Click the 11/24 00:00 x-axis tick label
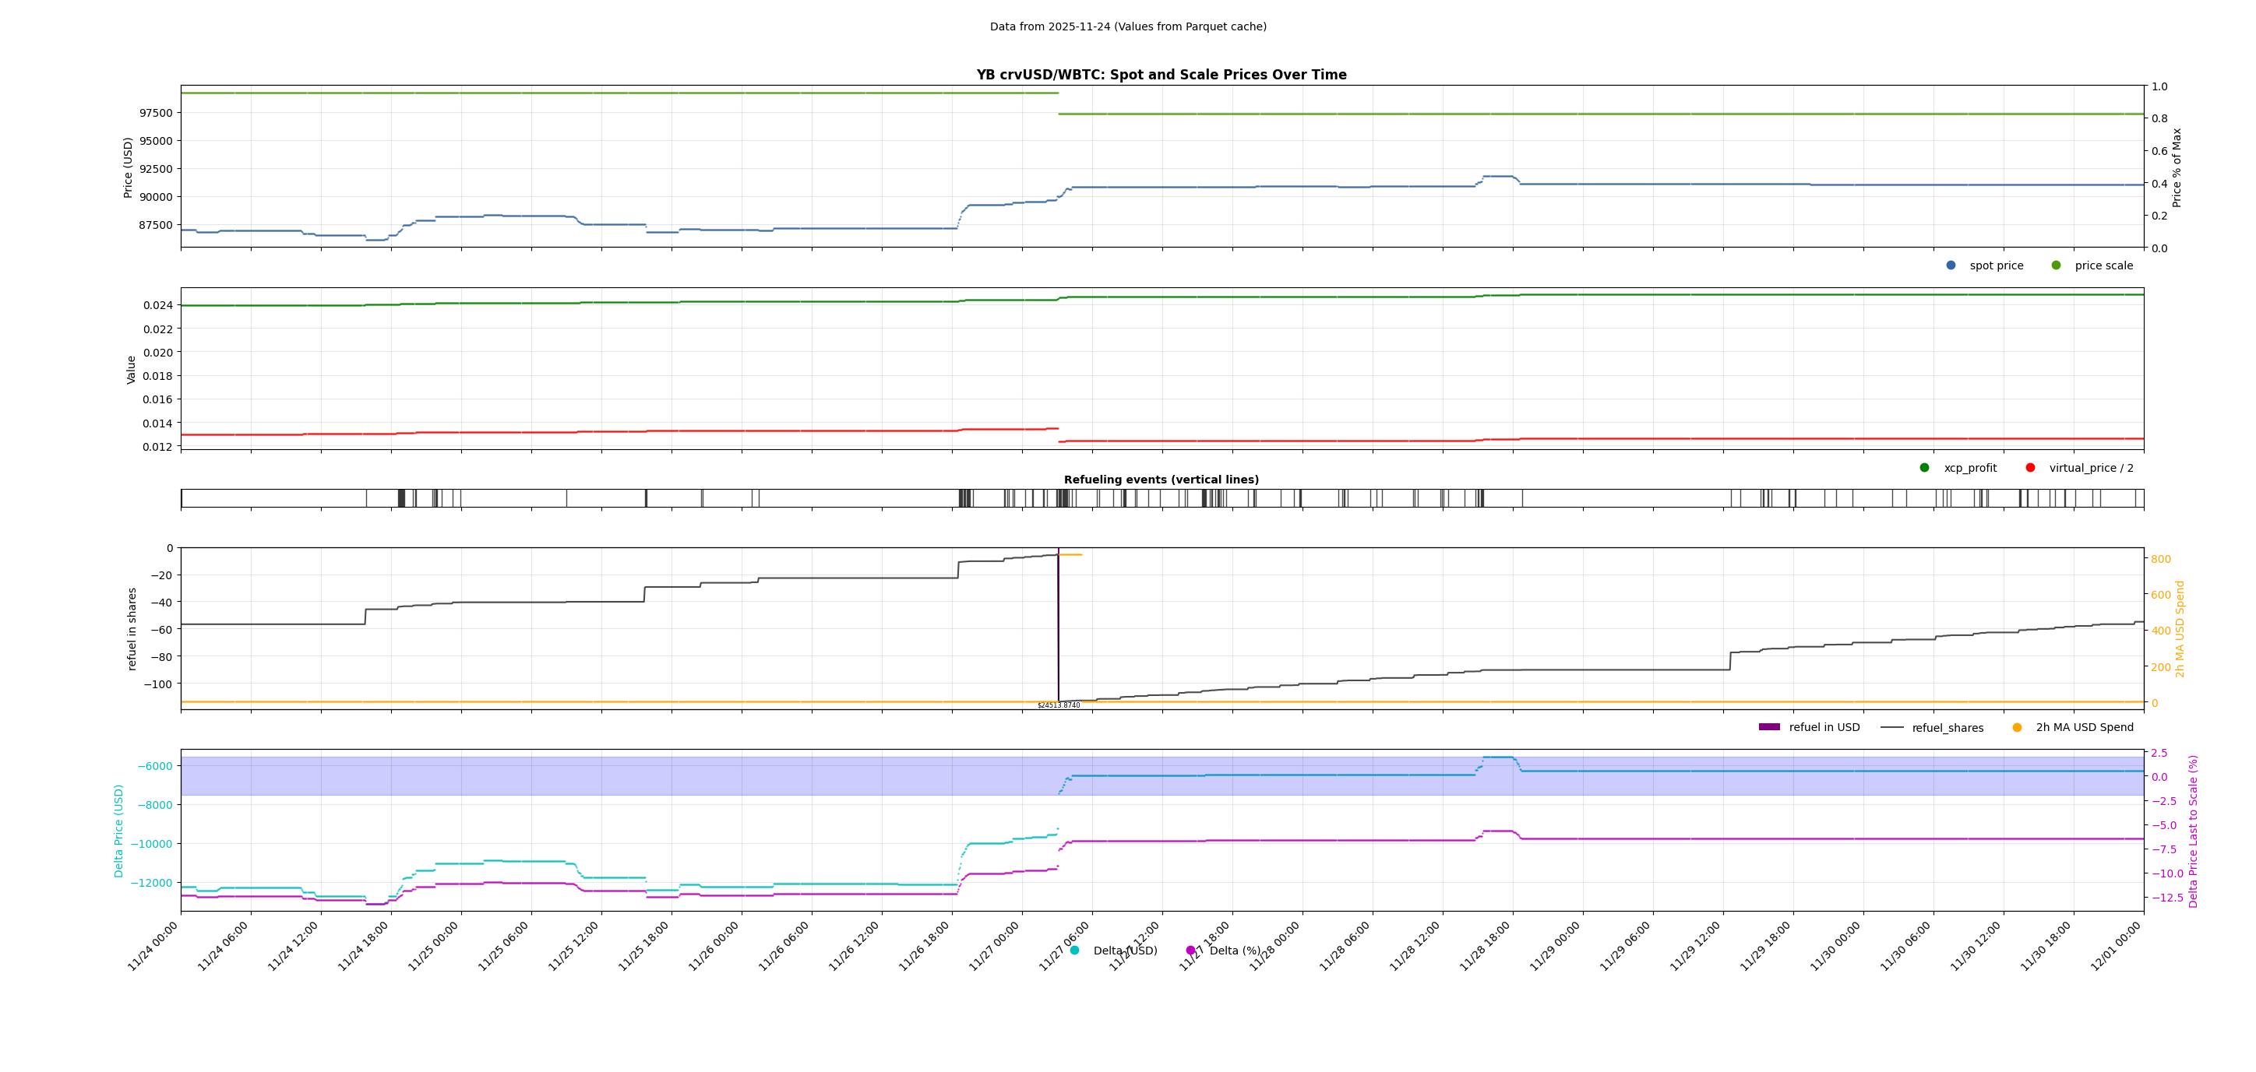The width and height of the screenshot is (2256, 1072). coord(153,946)
